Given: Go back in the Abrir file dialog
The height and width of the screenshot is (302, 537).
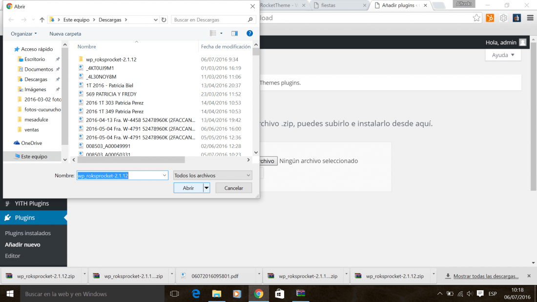Looking at the screenshot, I should pyautogui.click(x=11, y=20).
